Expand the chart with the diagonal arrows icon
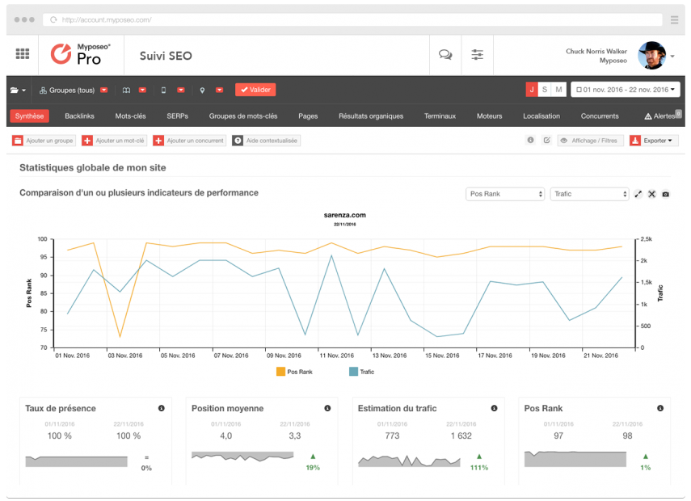Viewport: 691px width, 501px height. point(638,194)
